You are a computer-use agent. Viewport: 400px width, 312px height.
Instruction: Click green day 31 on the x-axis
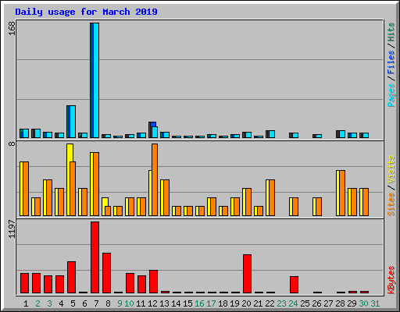click(375, 303)
